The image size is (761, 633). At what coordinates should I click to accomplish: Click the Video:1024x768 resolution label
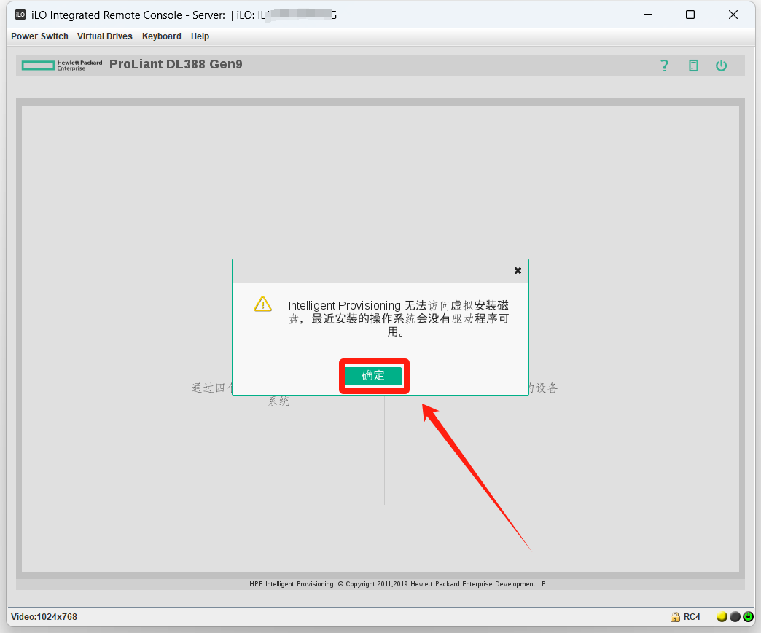(x=44, y=617)
